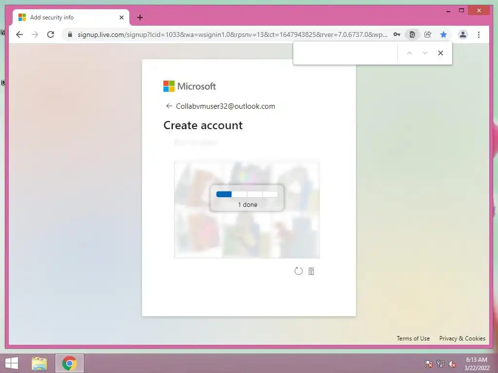
Task: Click the find-in-page search icon in toolbar
Action: click(412, 34)
